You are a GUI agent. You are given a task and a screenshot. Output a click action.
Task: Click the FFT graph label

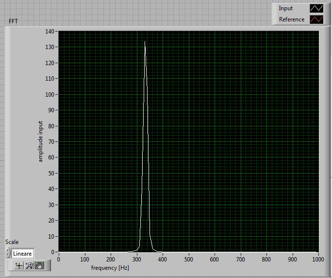pyautogui.click(x=13, y=21)
